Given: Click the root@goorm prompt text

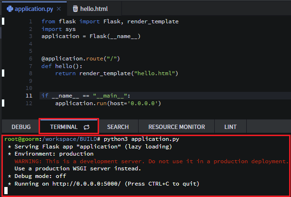Looking at the screenshot, I should 22,139.
